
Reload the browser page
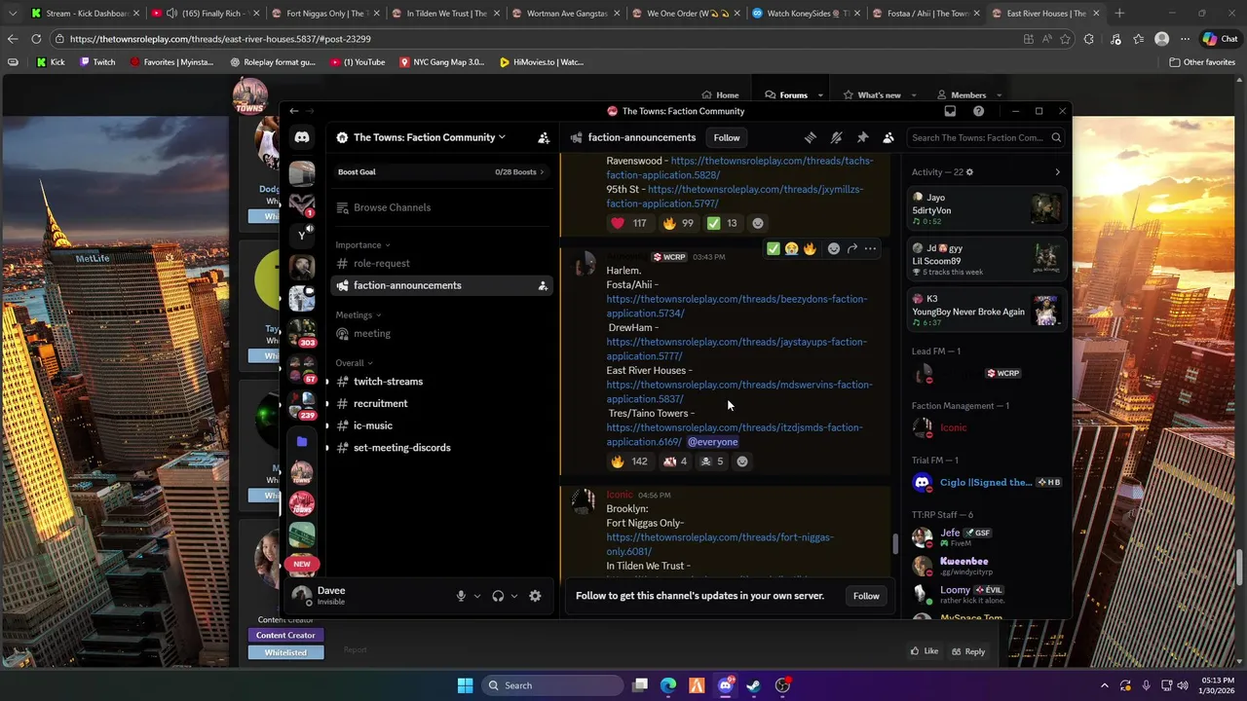pos(36,39)
